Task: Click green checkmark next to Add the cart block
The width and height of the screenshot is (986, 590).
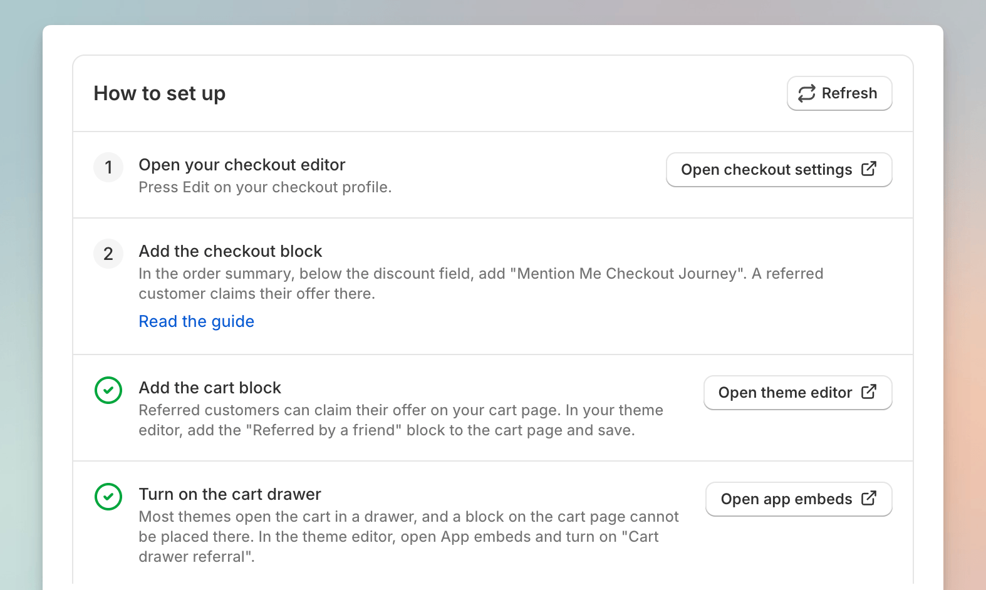Action: pos(108,390)
